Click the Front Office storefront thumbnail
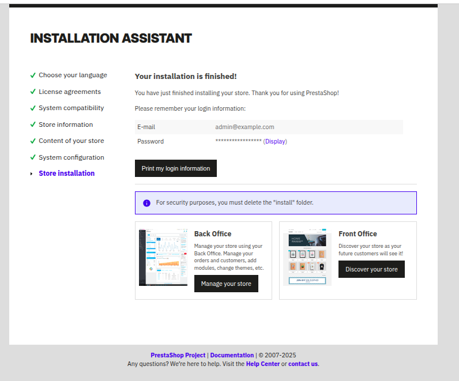This screenshot has width=459, height=381. point(307,257)
